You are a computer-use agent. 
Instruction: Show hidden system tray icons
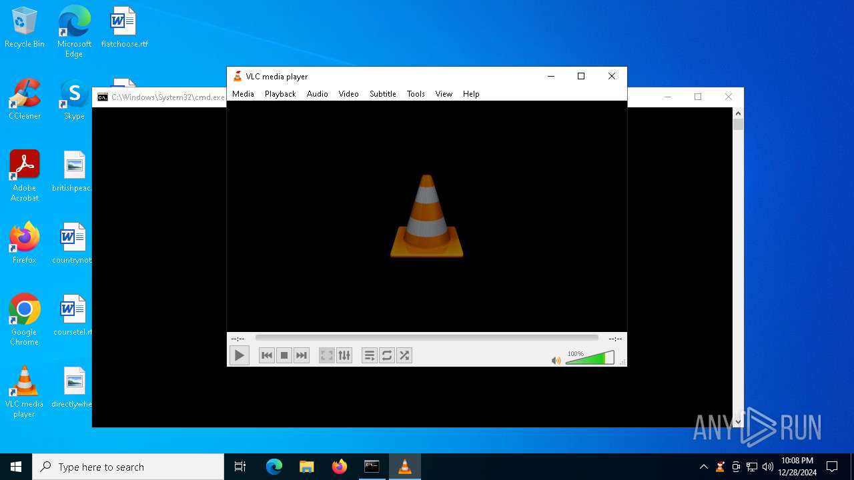click(x=703, y=467)
